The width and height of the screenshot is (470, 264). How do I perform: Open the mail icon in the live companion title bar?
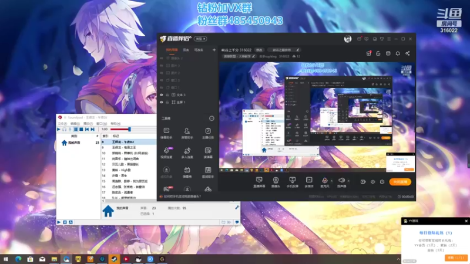[359, 39]
